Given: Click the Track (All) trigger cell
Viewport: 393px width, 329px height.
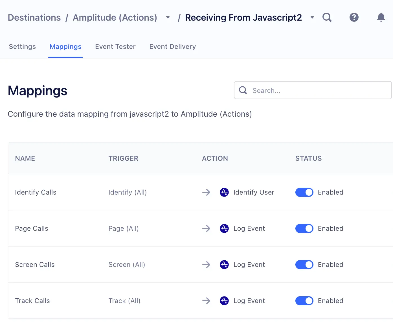Looking at the screenshot, I should pyautogui.click(x=124, y=301).
